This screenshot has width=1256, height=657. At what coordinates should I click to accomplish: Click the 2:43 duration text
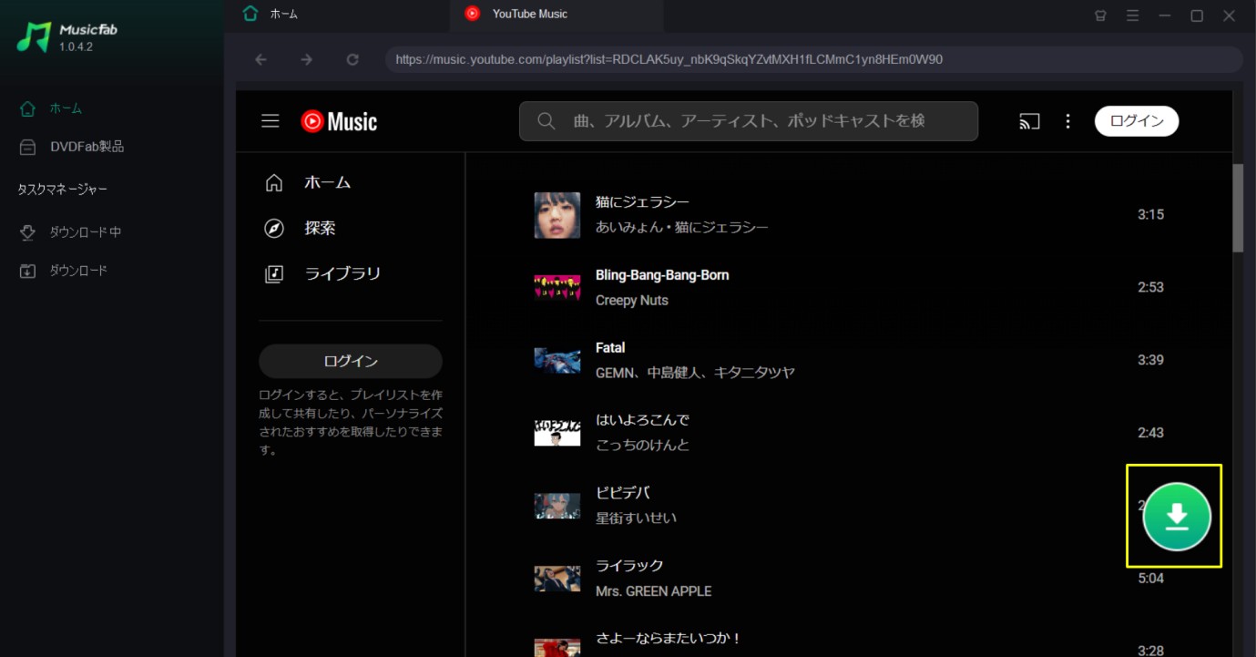tap(1150, 433)
